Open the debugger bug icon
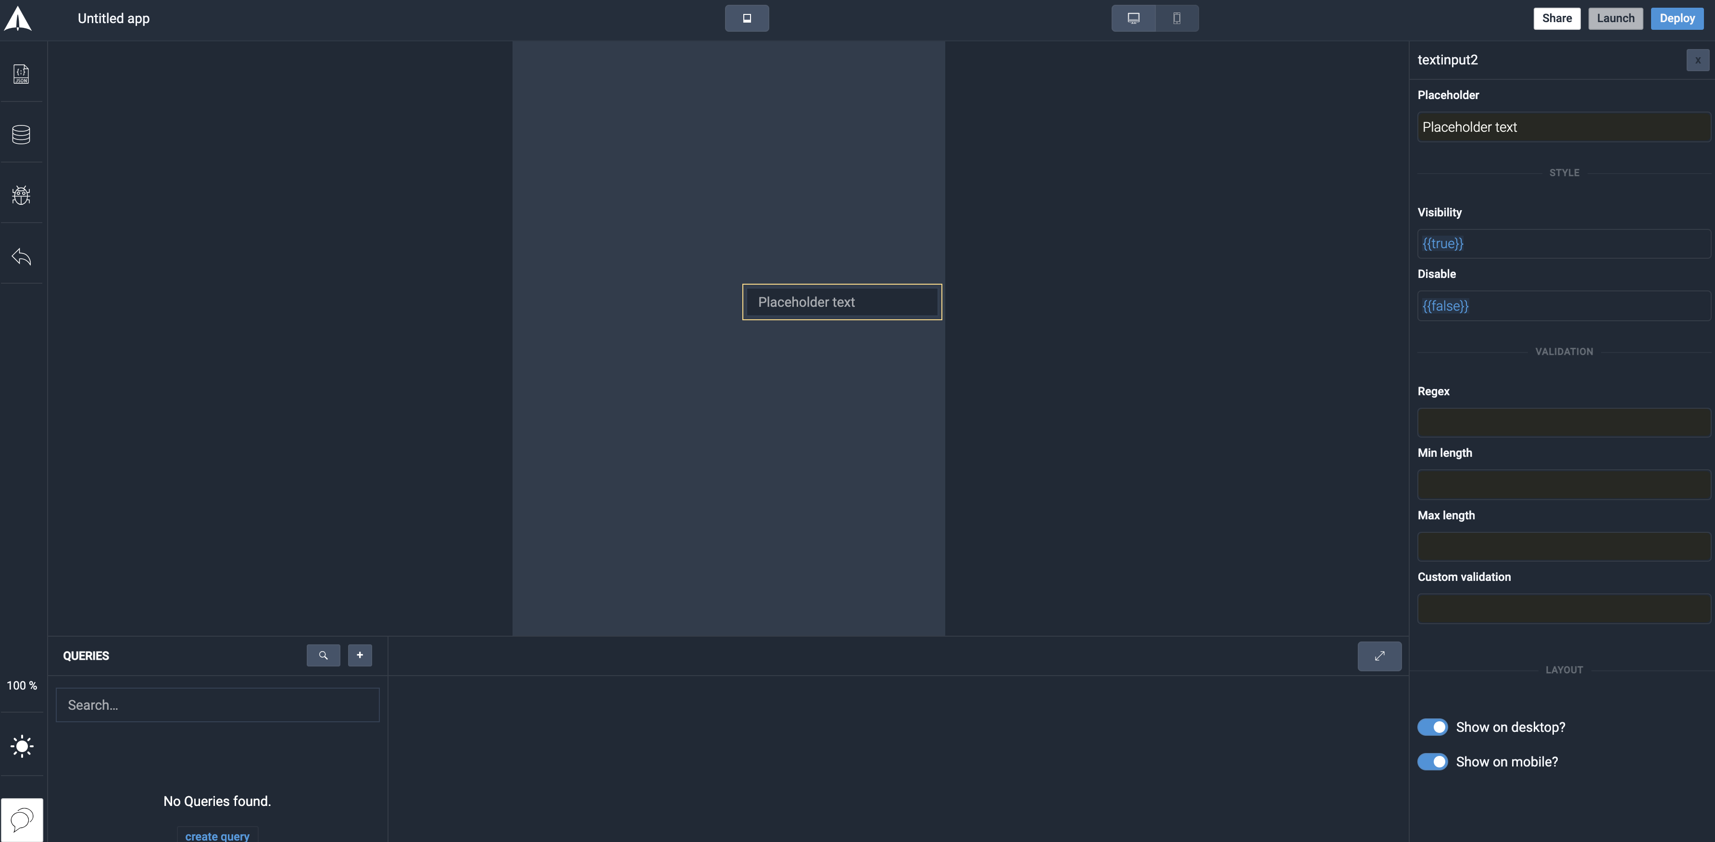The image size is (1715, 842). click(x=21, y=195)
